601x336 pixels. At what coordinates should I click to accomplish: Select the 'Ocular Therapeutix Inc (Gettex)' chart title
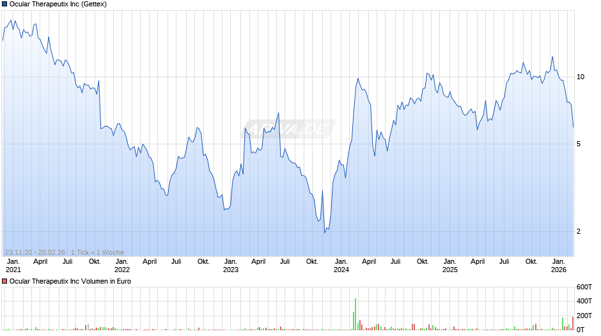[58, 4]
